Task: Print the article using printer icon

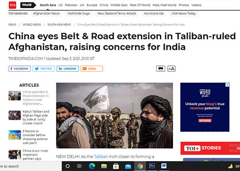Action: [x=160, y=69]
